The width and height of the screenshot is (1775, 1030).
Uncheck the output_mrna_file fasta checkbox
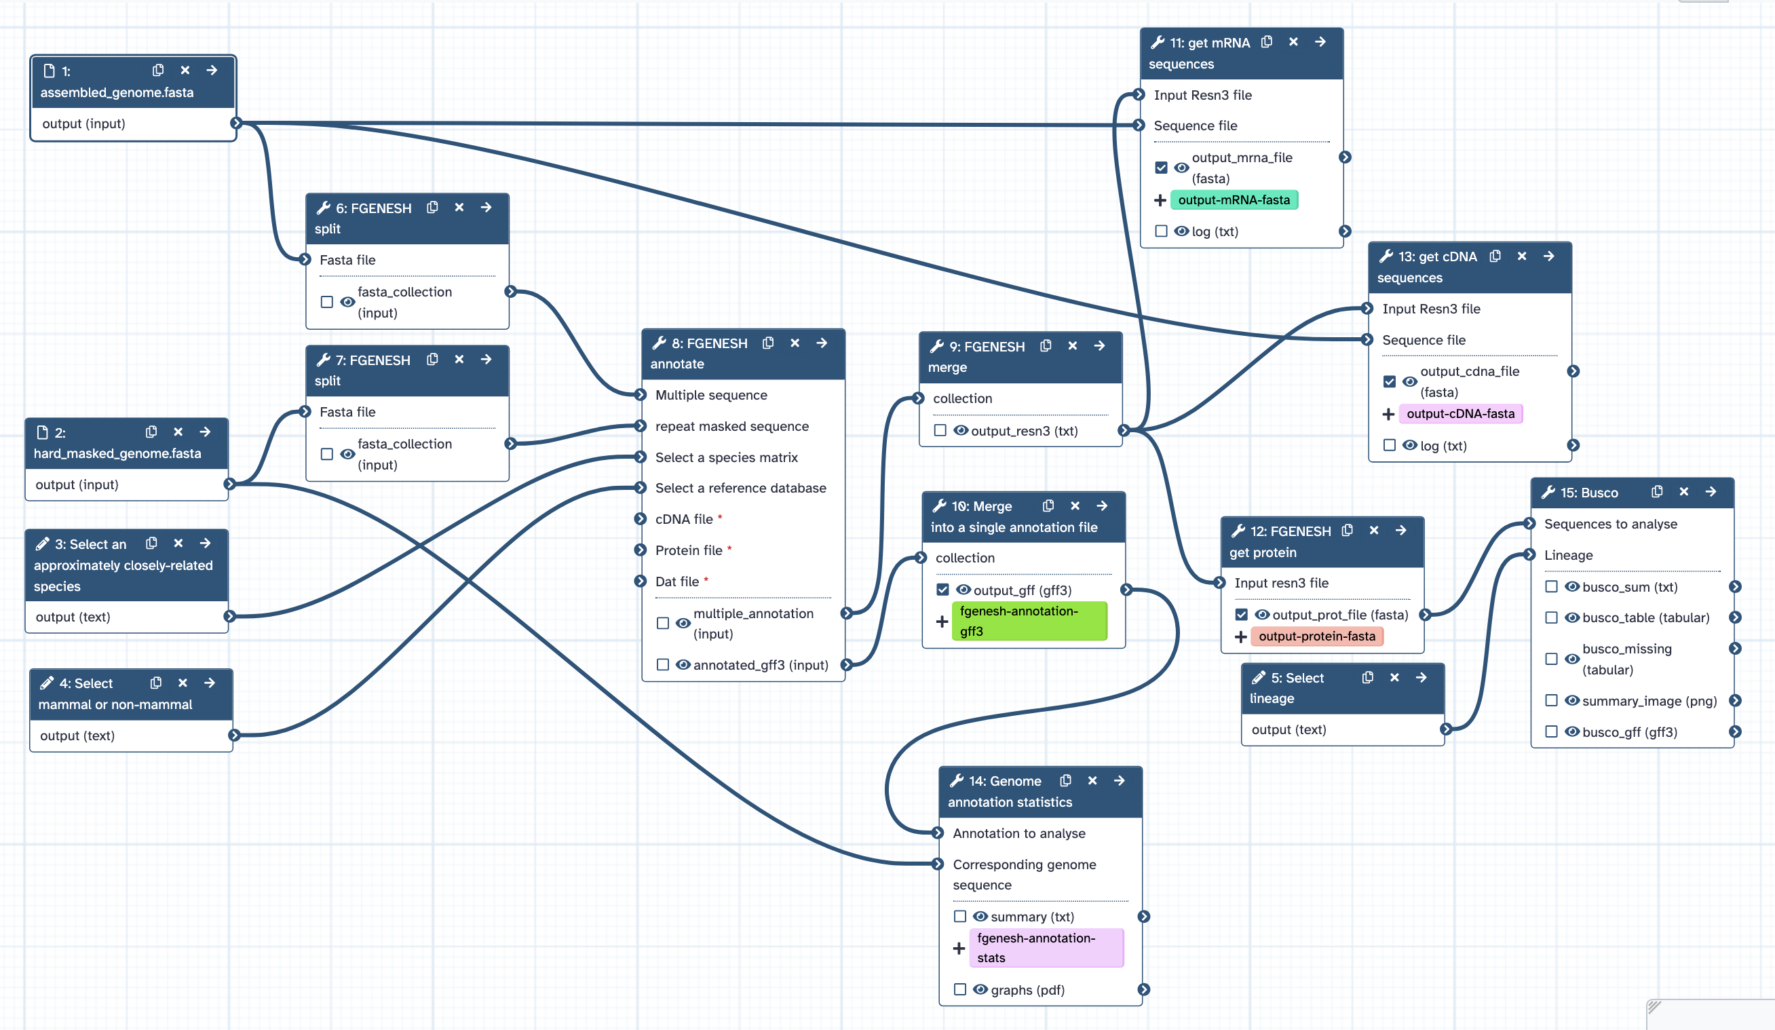(1161, 168)
